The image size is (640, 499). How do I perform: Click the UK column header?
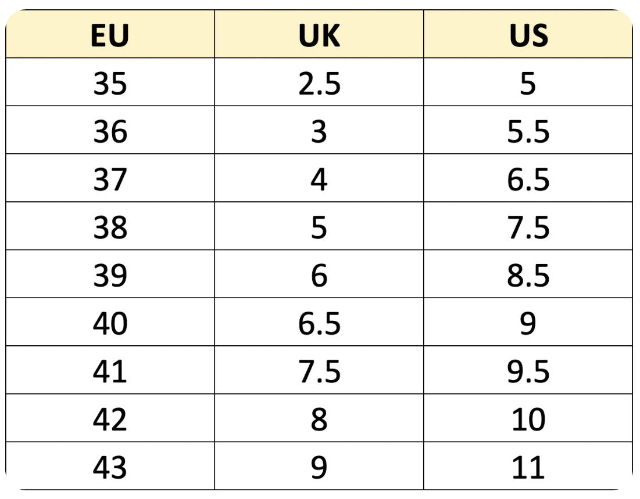319,36
